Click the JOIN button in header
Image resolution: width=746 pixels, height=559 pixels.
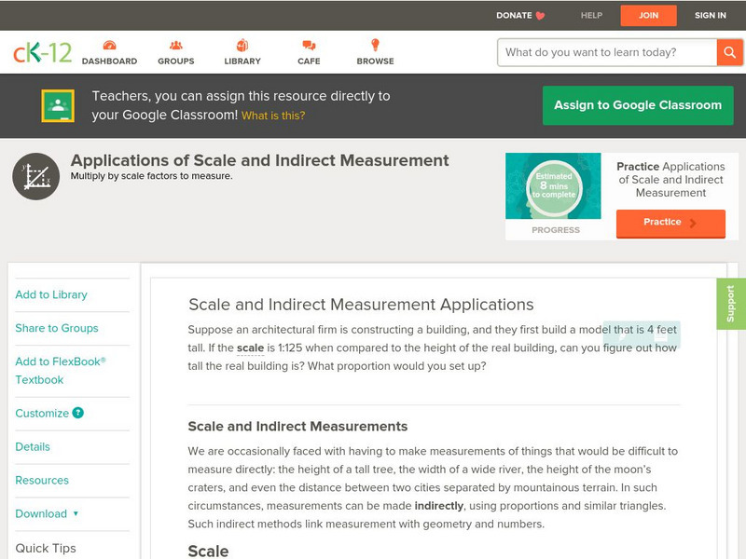tap(649, 15)
